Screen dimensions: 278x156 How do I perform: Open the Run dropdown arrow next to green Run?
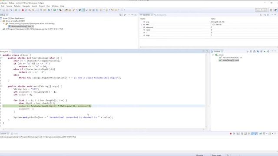pos(57,10)
